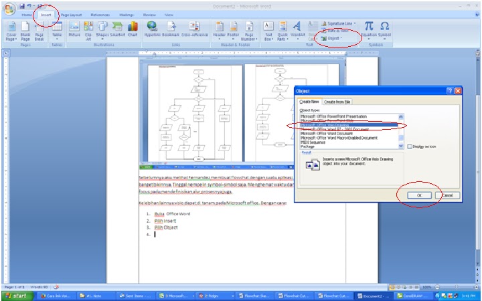Open the Page Number dropdown

click(249, 31)
